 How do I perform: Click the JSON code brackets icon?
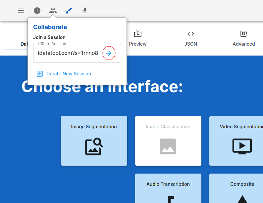[x=191, y=34]
